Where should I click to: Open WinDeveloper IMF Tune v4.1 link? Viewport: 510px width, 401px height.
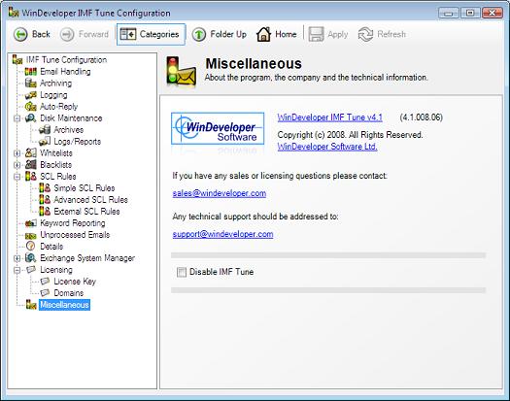pyautogui.click(x=330, y=117)
